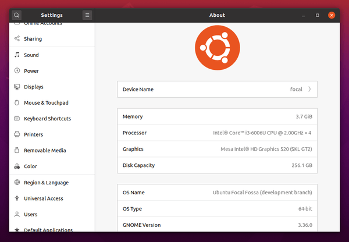Click the Memory row label
Screen dimensions: 349x242
click(133, 116)
